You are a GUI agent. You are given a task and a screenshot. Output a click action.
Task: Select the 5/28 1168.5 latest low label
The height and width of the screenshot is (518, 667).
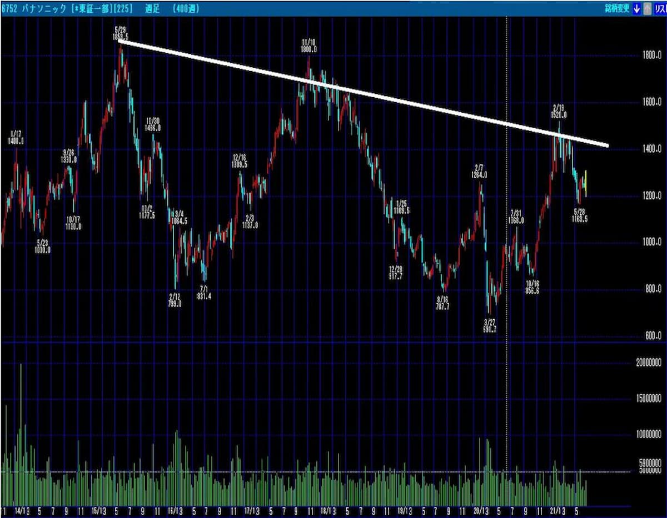click(579, 215)
